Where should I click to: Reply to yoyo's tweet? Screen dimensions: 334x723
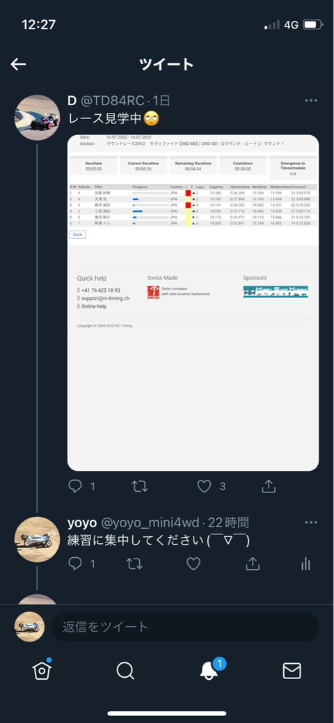point(75,563)
